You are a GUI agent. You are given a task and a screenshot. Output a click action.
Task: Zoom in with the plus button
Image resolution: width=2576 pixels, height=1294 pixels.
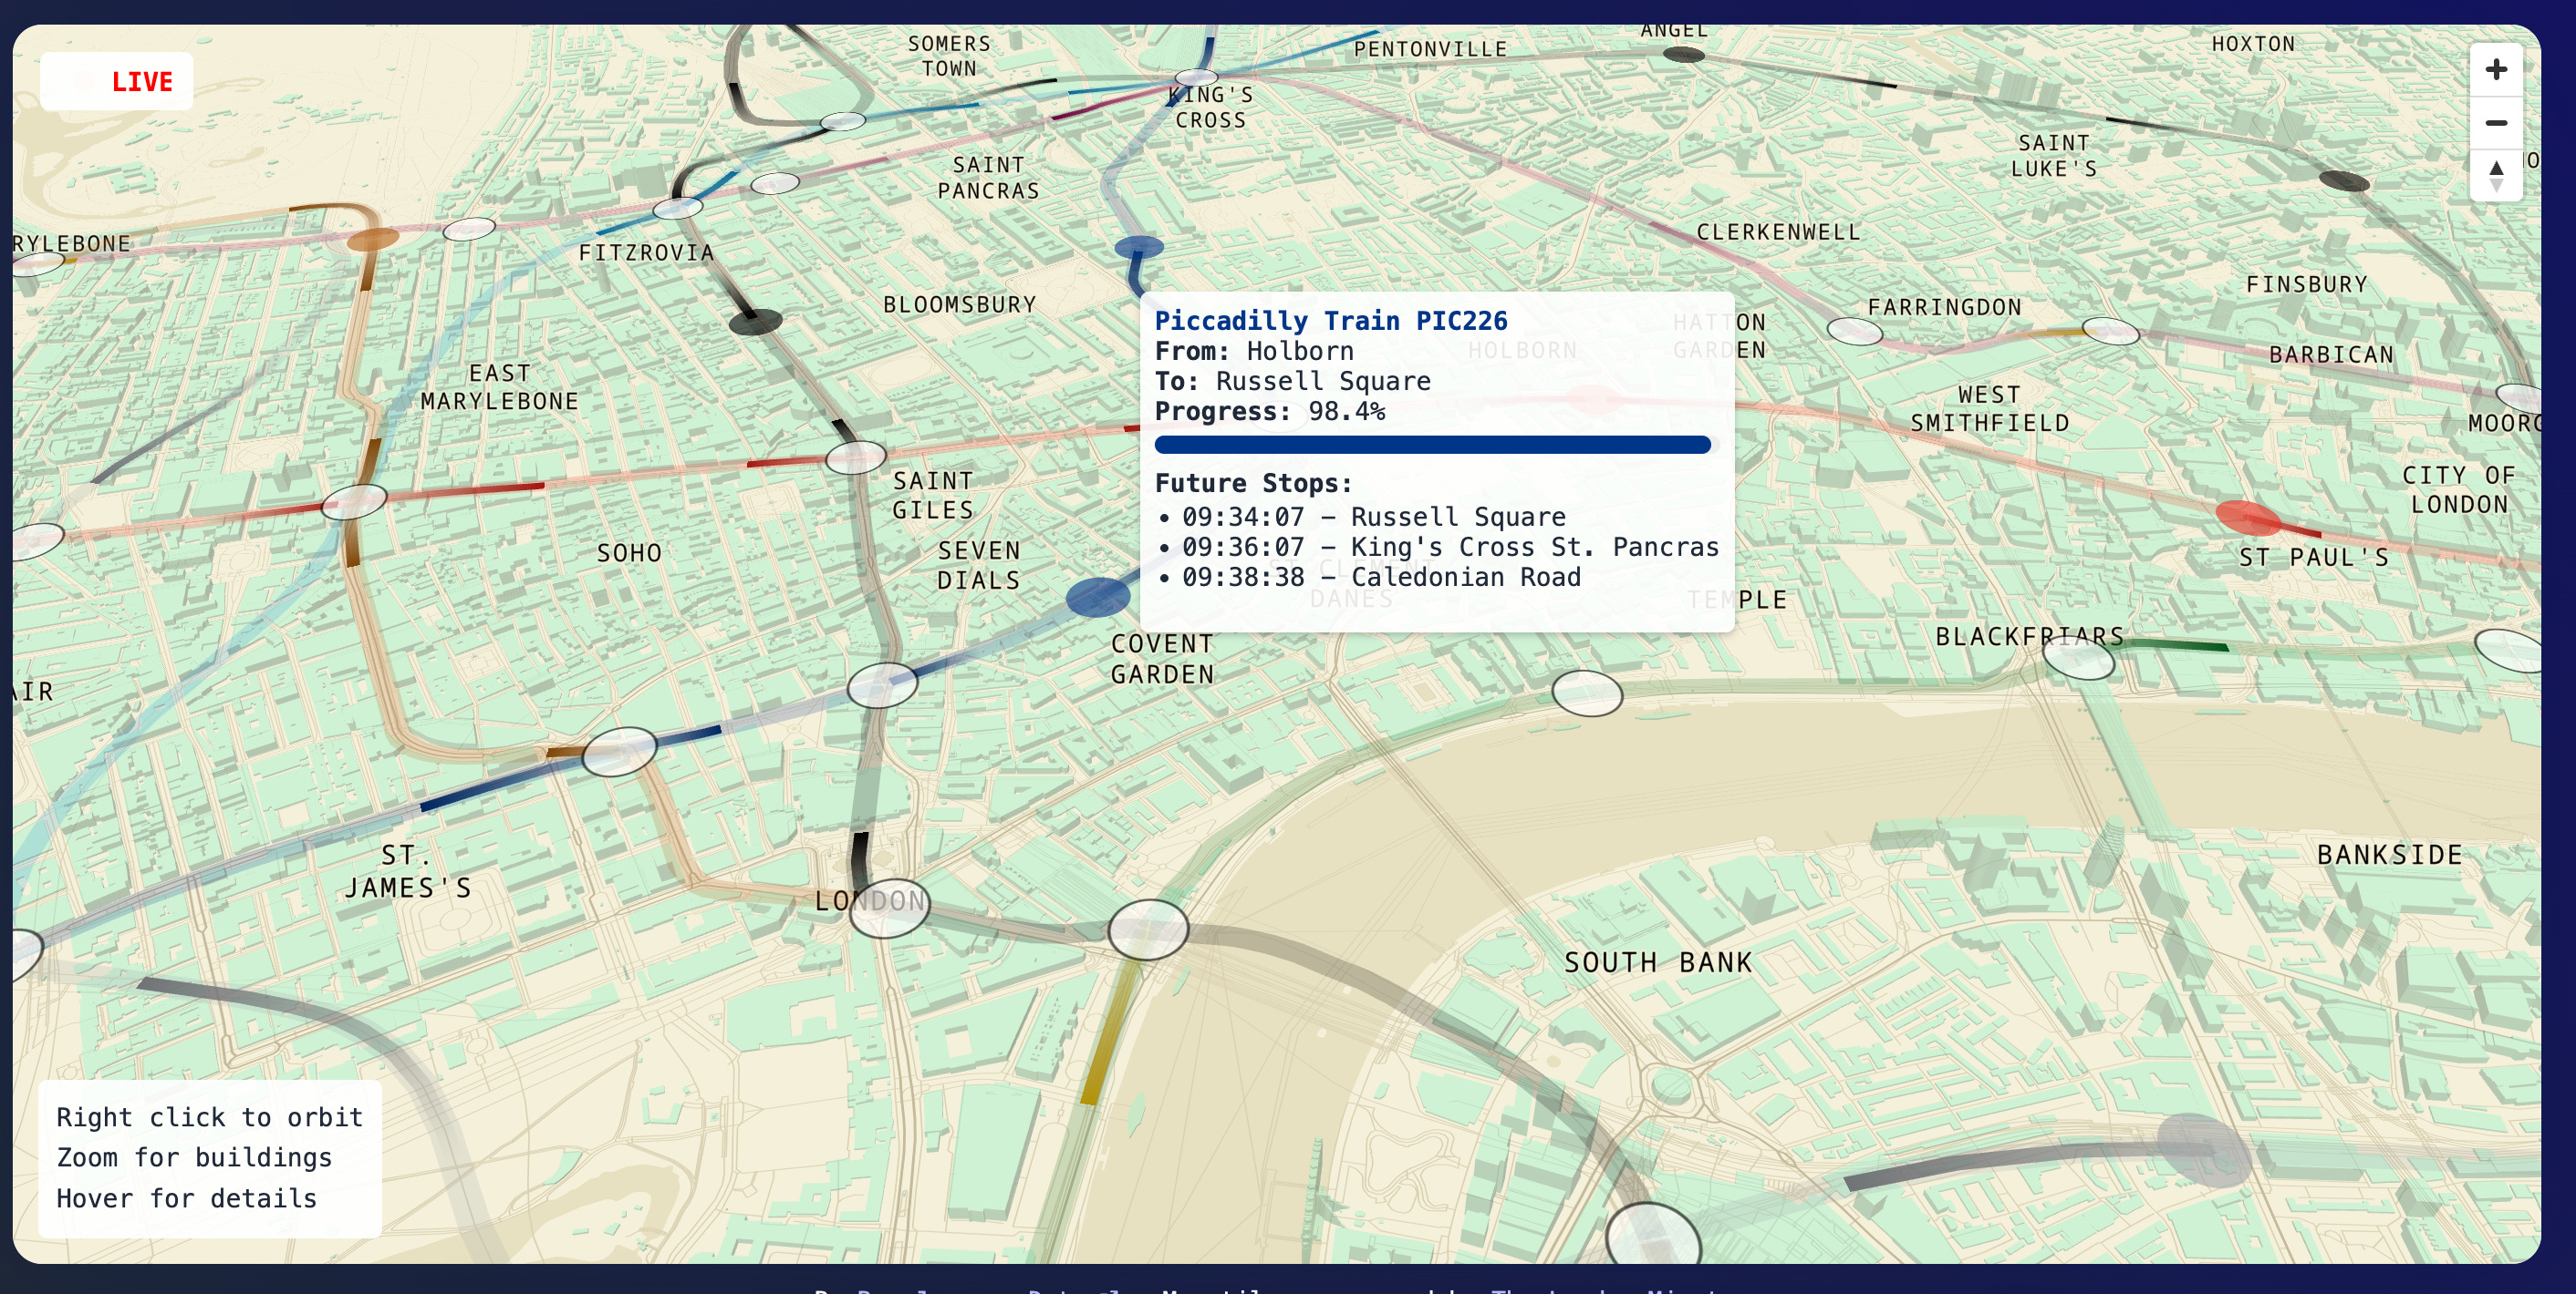(x=2495, y=69)
